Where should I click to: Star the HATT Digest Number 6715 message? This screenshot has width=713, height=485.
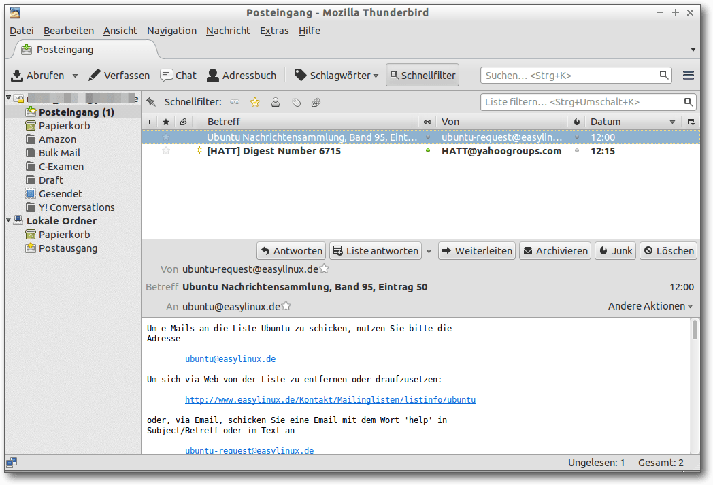coord(166,151)
